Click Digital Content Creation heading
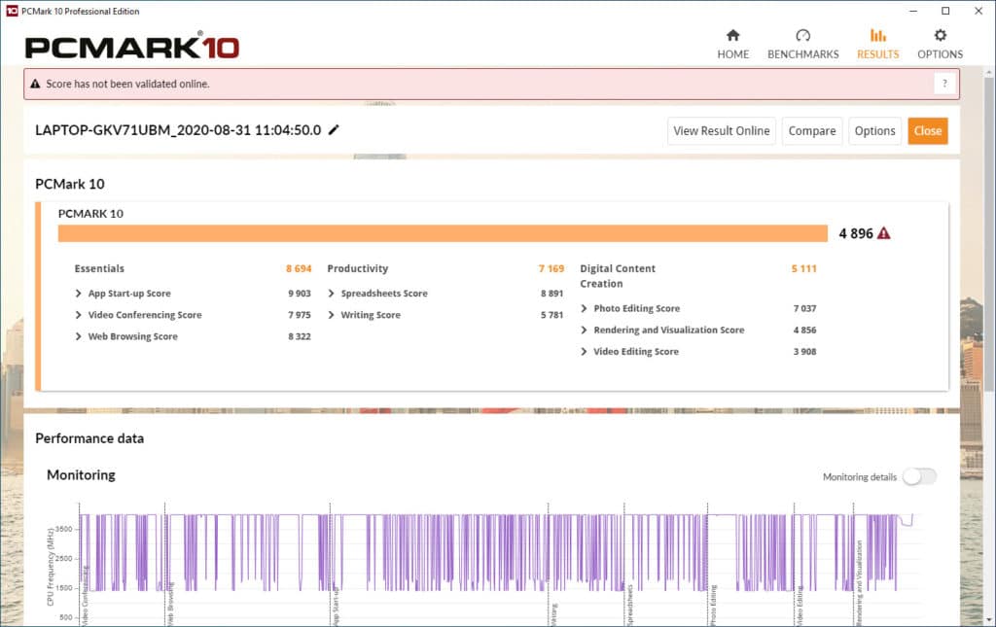This screenshot has width=996, height=627. (618, 276)
